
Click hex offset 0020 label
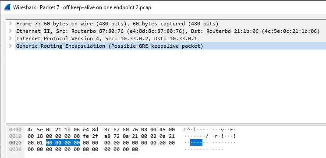pos(15,143)
